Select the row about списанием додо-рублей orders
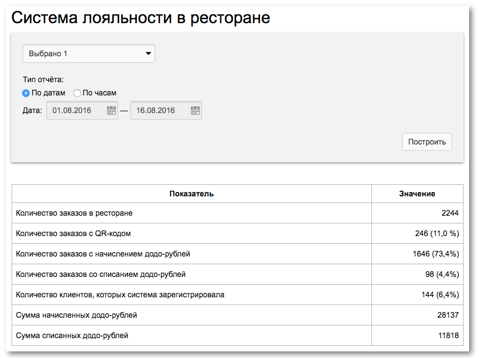 [x=237, y=274]
